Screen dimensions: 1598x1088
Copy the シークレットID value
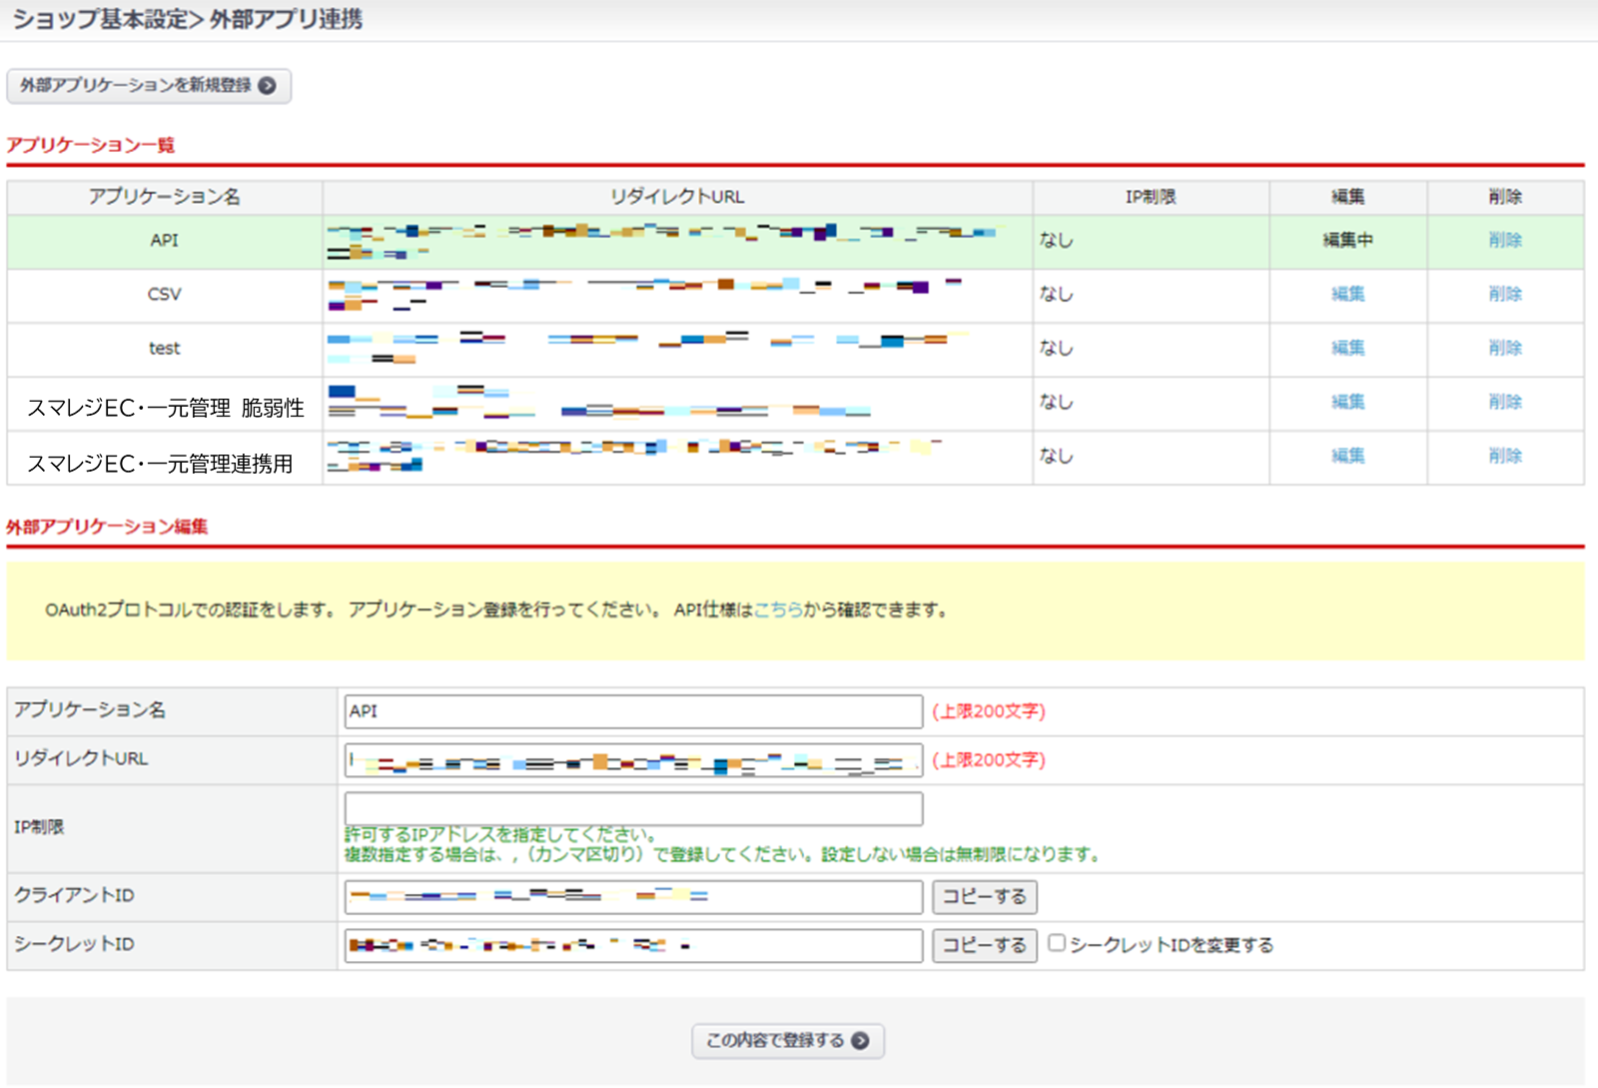click(984, 944)
